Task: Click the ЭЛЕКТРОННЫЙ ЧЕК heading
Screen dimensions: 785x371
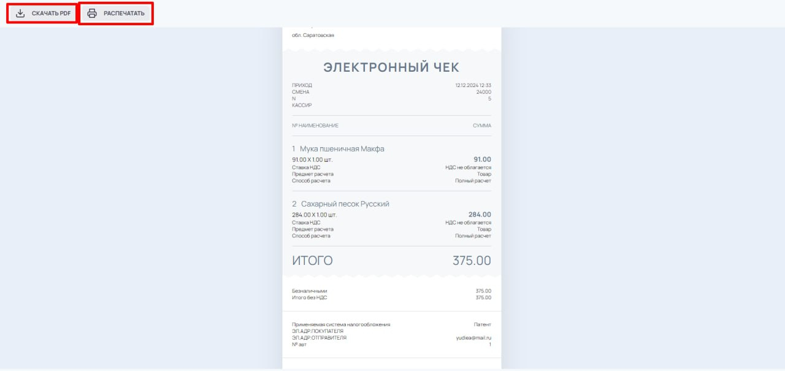Action: 391,67
